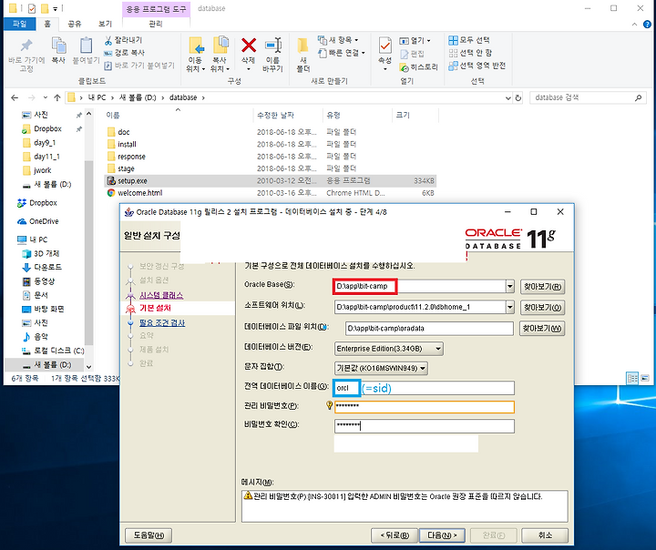Click Paste shortcut icon in ribbon
Viewport: 656px width, 550px height.
click(108, 66)
